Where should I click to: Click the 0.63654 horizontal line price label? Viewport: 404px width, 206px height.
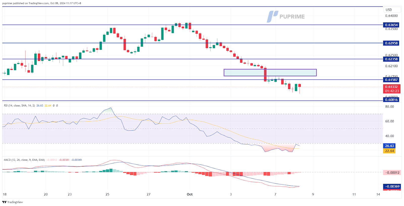391,25
